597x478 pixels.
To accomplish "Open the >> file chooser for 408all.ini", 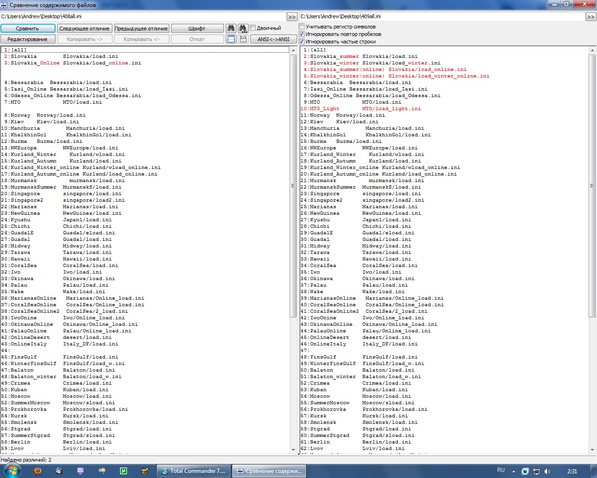I will point(292,16).
